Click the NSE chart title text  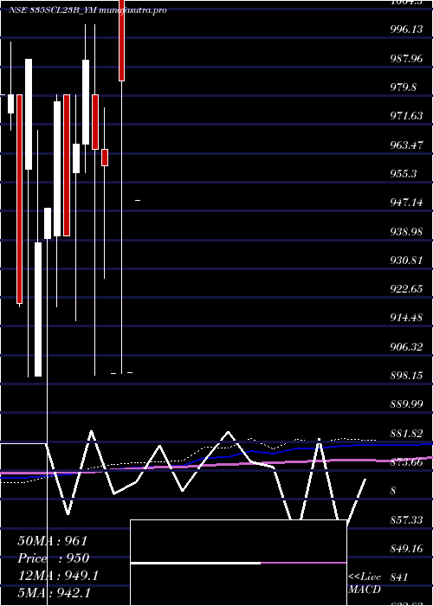(x=87, y=10)
